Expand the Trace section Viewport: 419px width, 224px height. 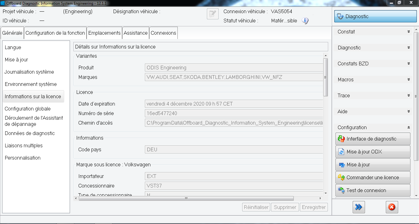click(x=409, y=95)
